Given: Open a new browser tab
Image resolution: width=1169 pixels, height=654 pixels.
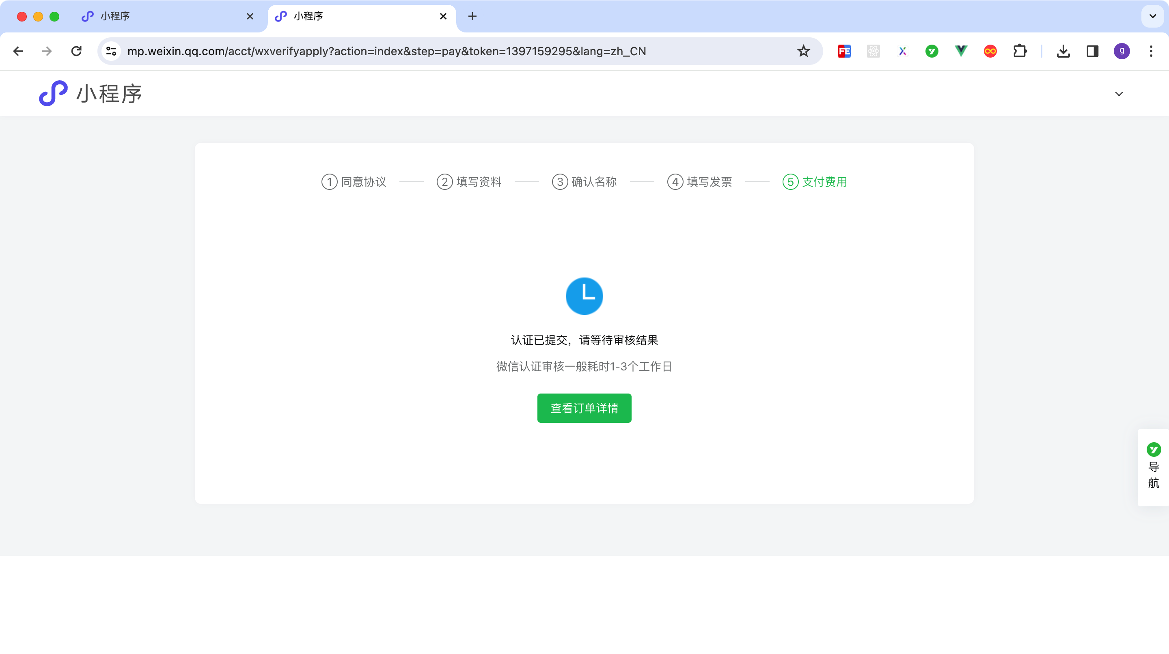Looking at the screenshot, I should pyautogui.click(x=472, y=16).
